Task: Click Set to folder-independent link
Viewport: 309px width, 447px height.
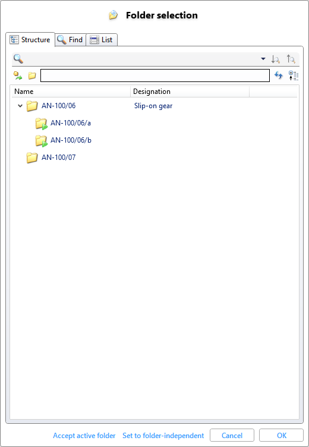Action: (x=163, y=436)
